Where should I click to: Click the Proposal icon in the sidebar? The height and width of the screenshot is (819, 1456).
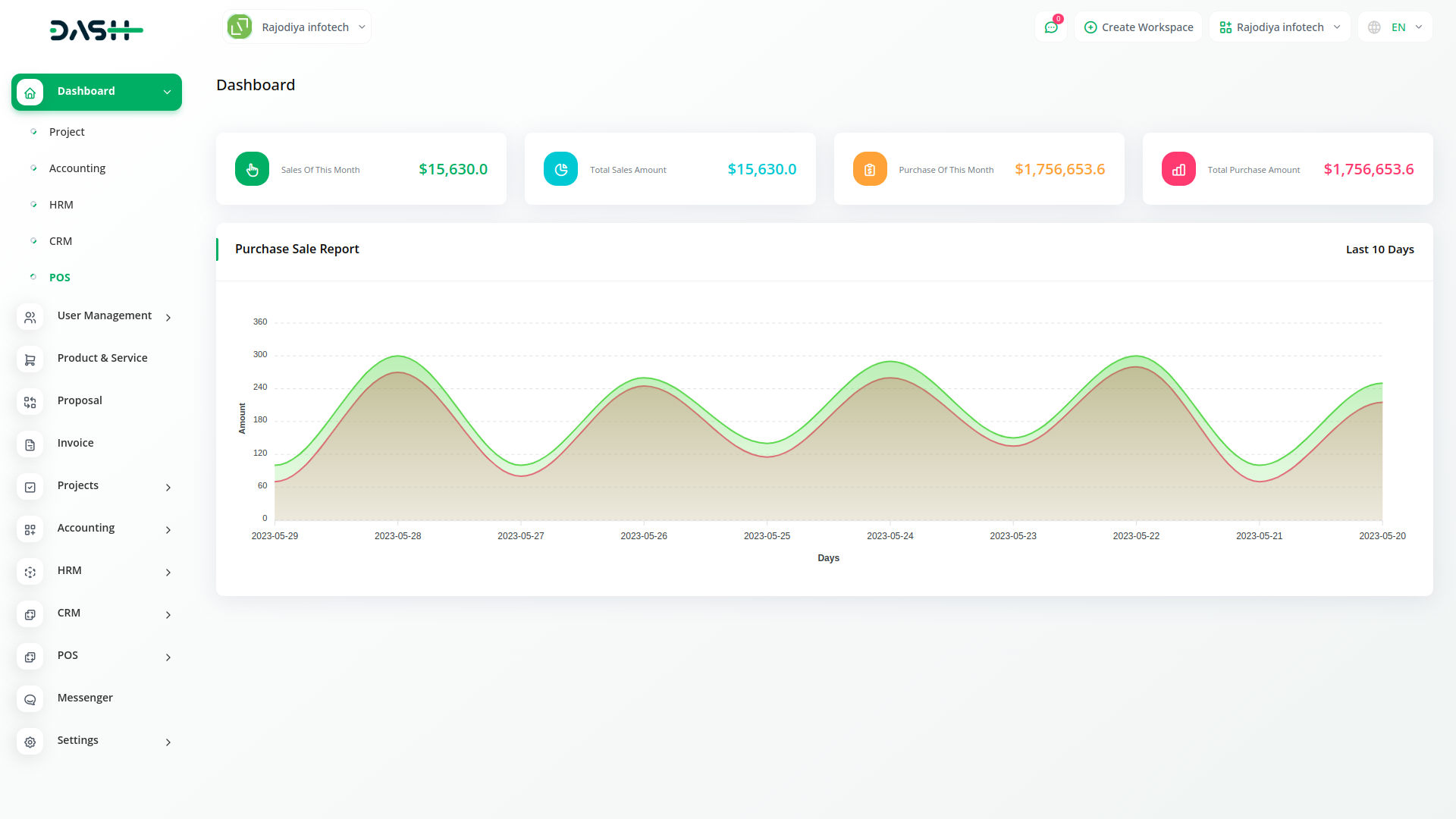tap(30, 402)
